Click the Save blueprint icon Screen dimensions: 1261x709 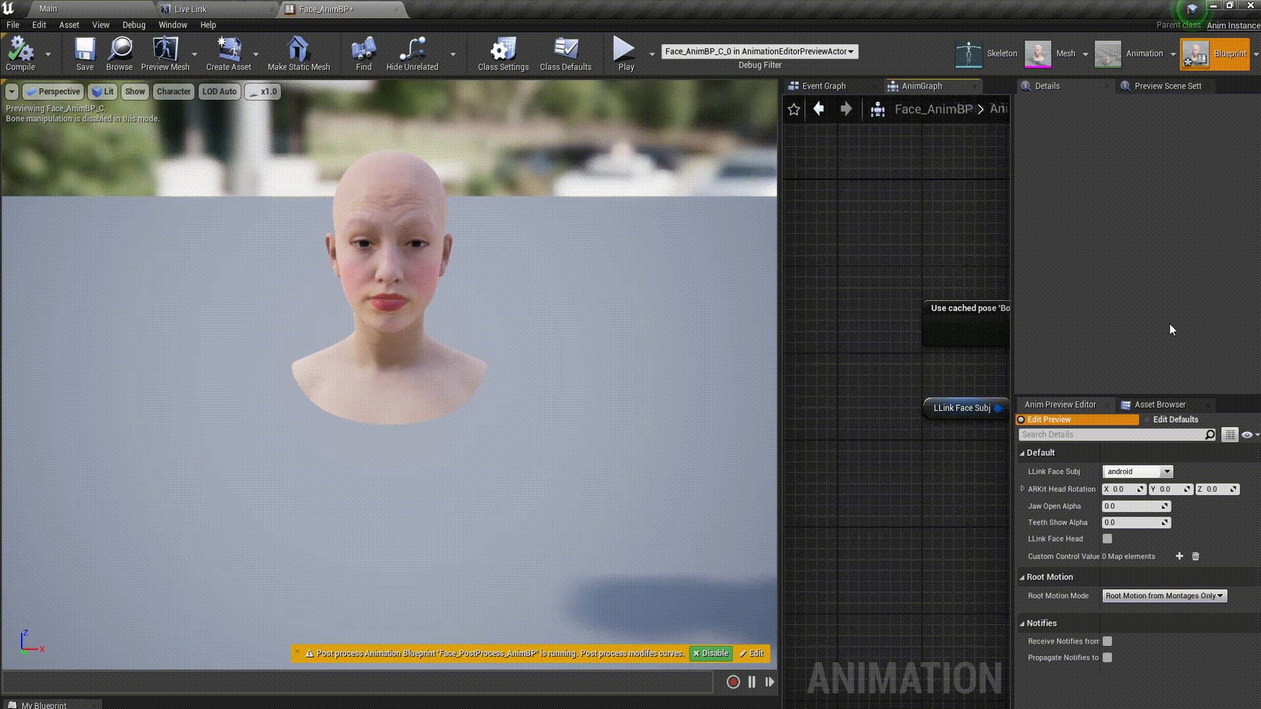(x=85, y=53)
